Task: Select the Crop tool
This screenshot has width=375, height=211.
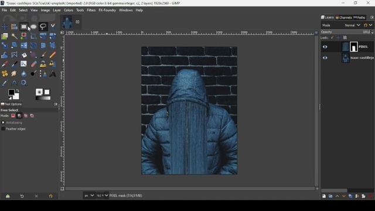Action: [x=33, y=36]
